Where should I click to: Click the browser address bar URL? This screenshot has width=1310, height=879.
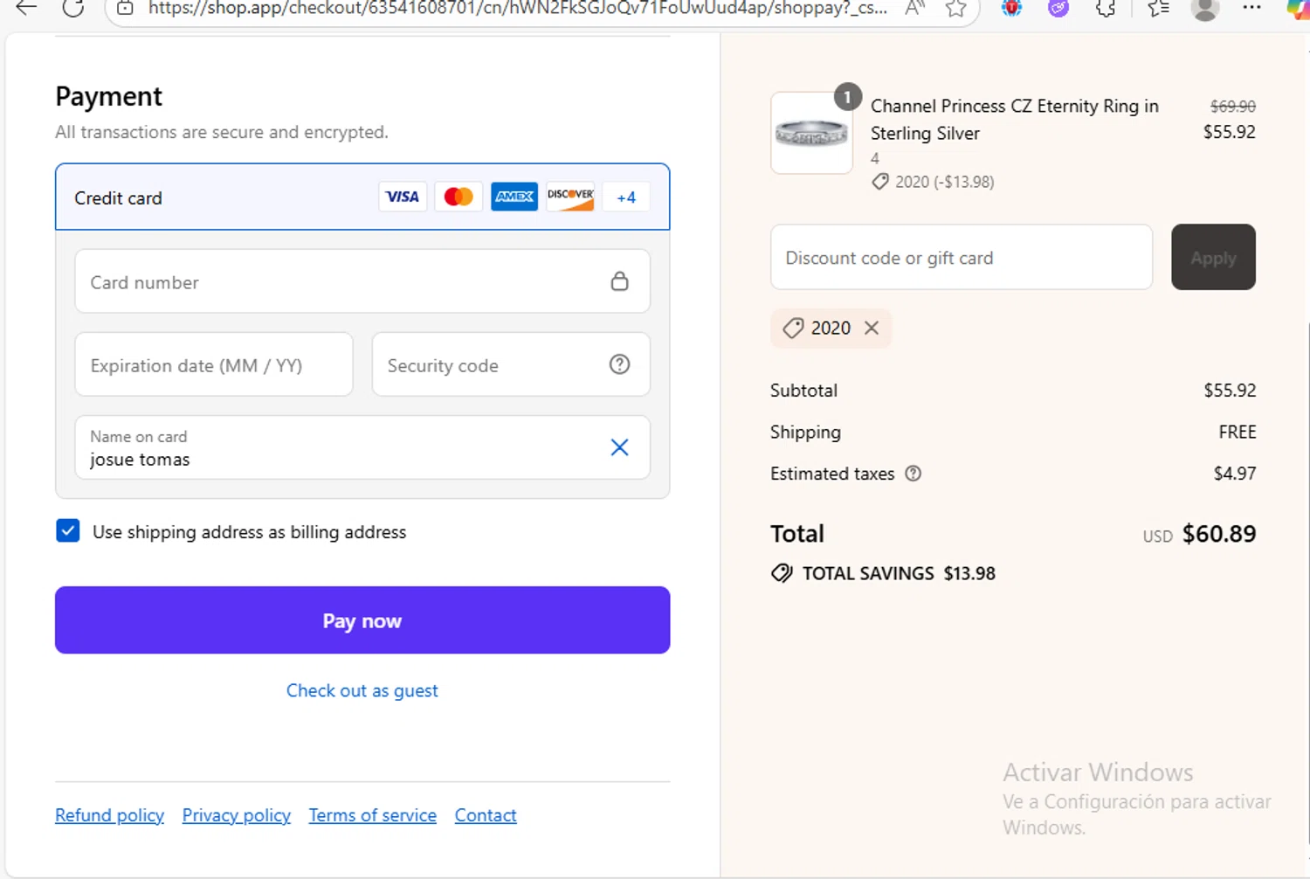click(x=518, y=9)
